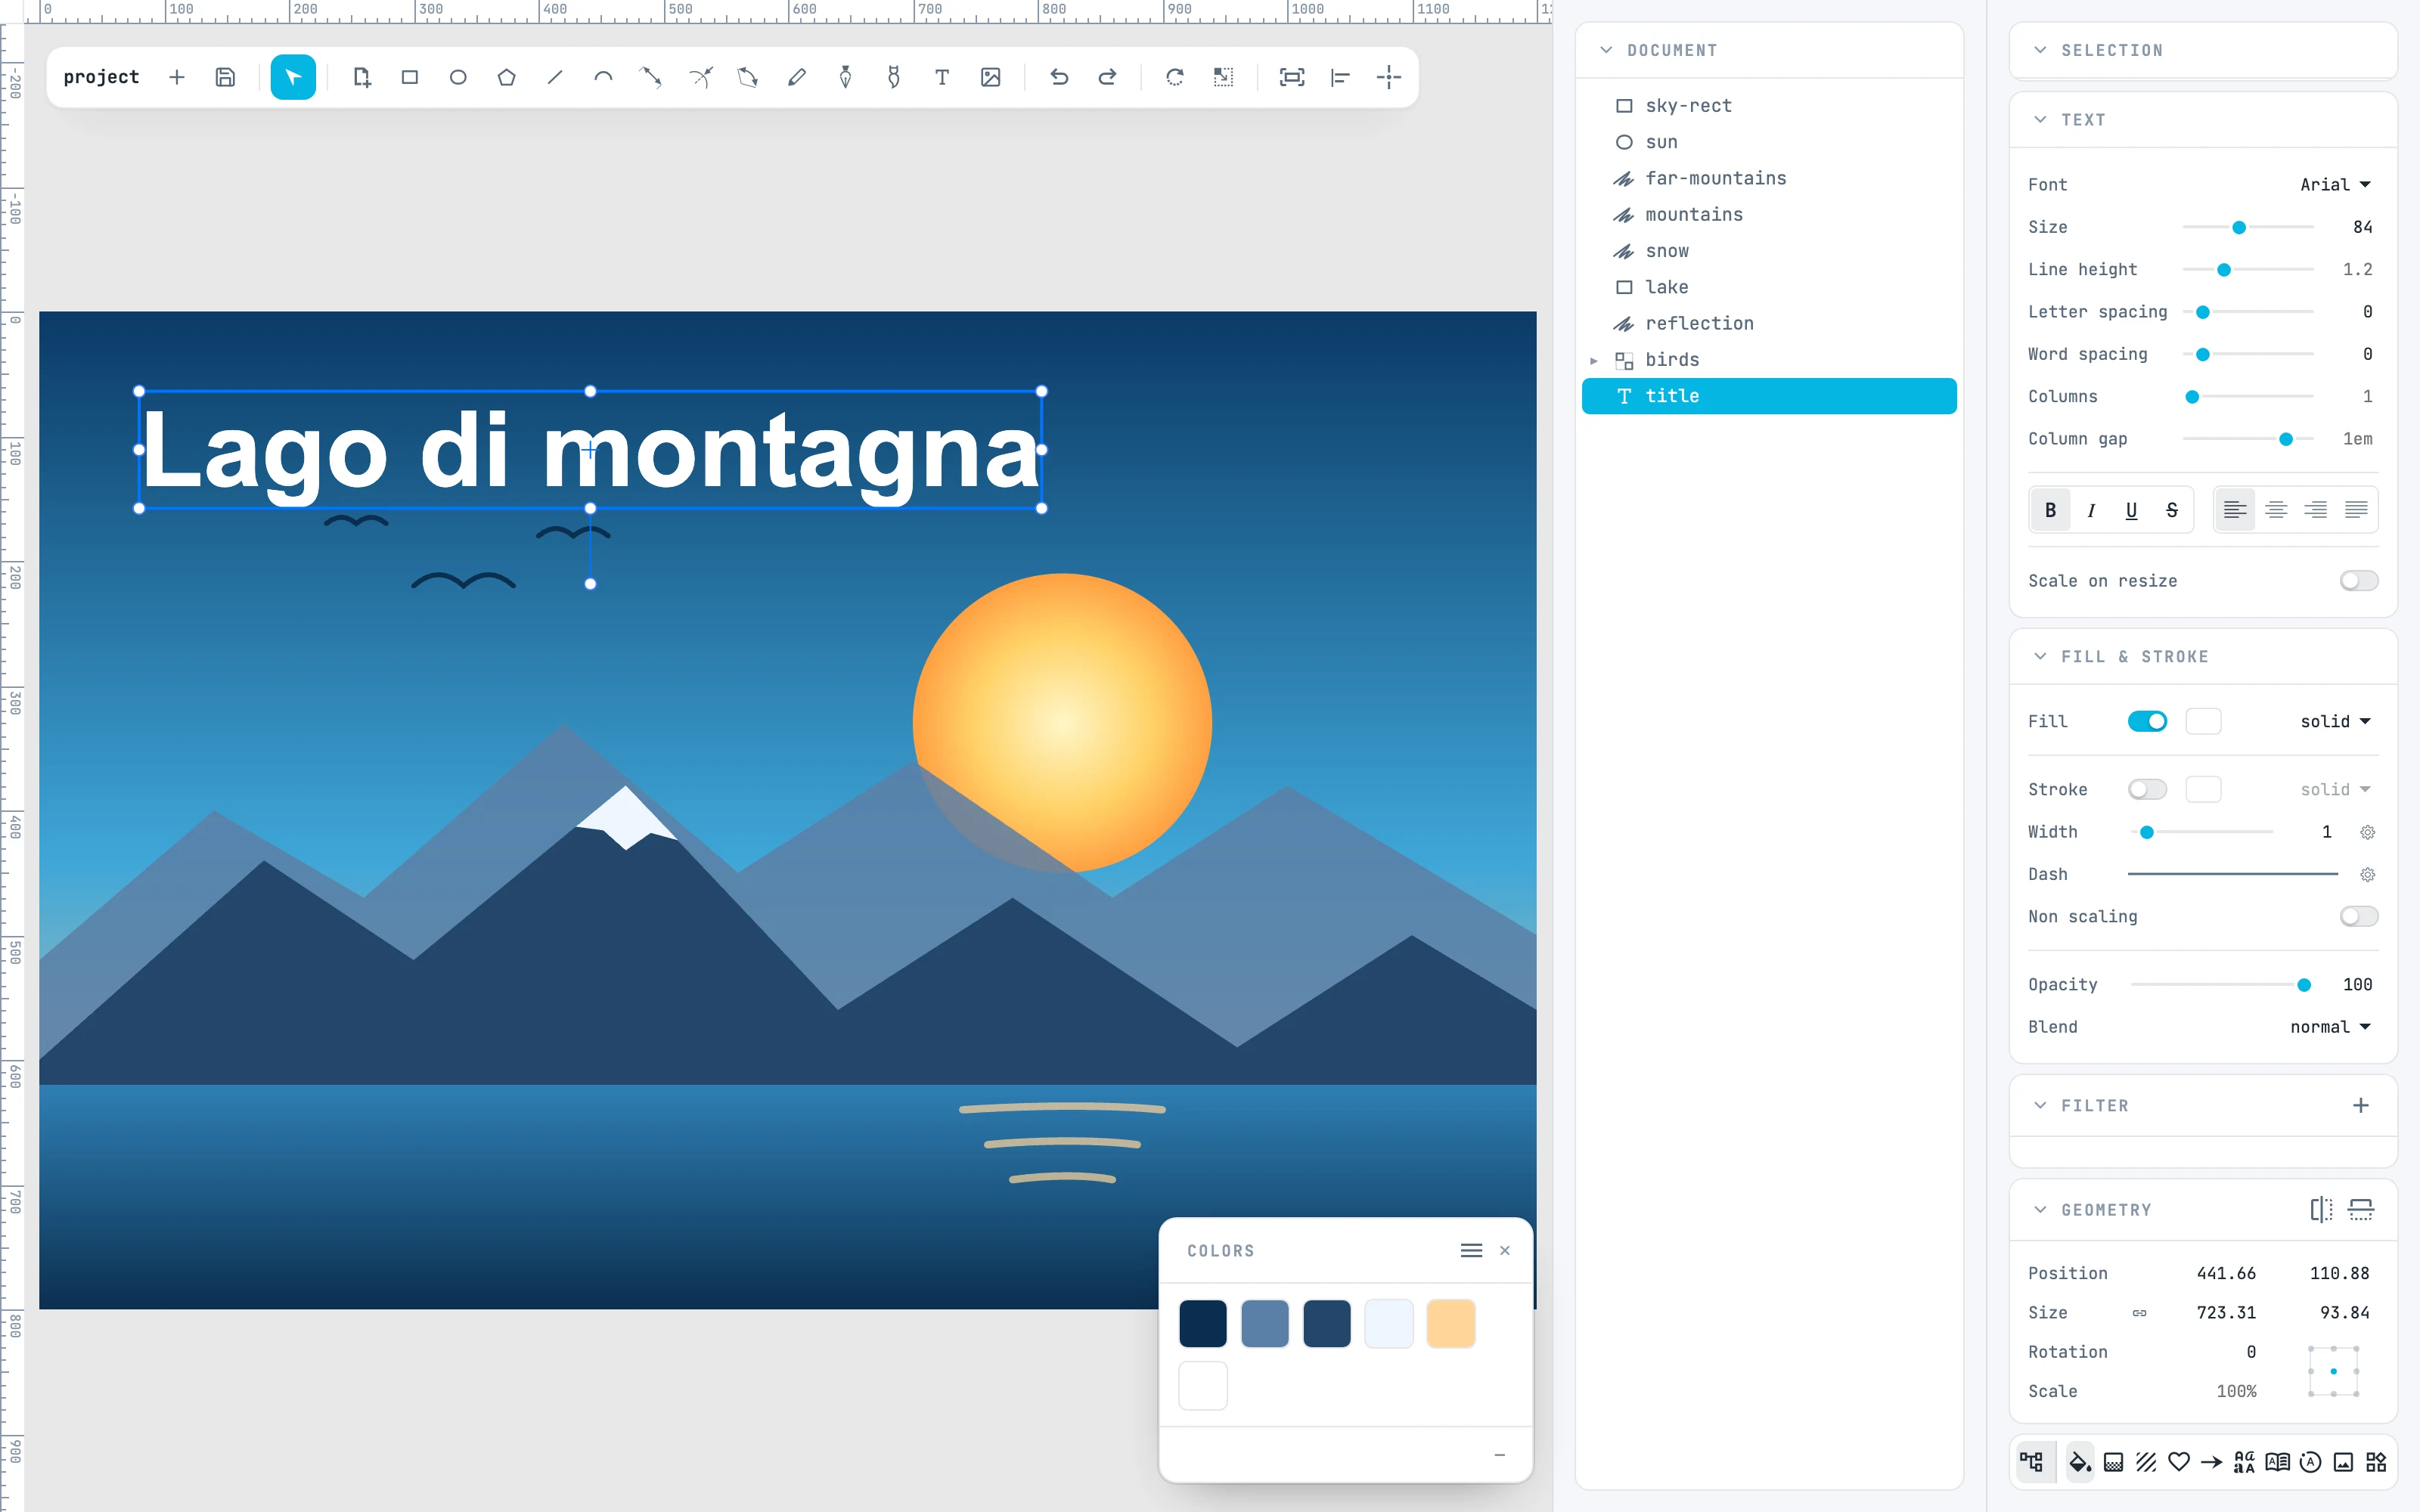Add a new filter with plus button
This screenshot has height=1512, width=2420.
[x=2361, y=1105]
